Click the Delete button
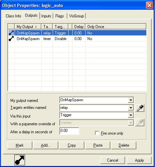Viewport: 155px width, 167px height. (x=124, y=145)
